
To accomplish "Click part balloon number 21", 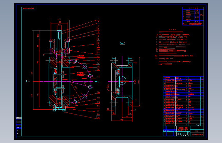I will (x=98, y=106).
